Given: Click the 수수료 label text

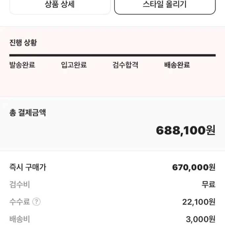Looking at the screenshot, I should tap(19, 202).
